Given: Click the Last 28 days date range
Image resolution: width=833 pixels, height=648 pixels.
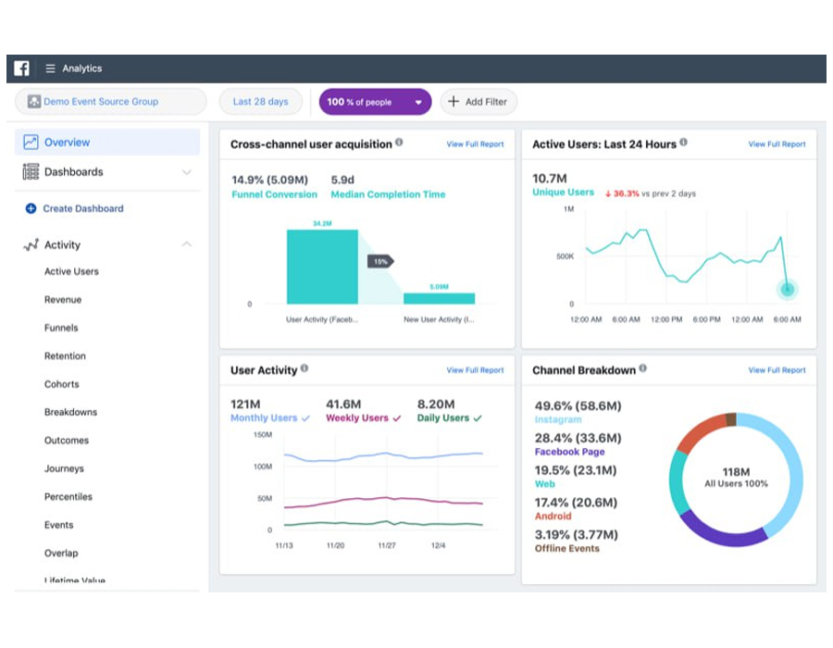Looking at the screenshot, I should click(x=260, y=102).
